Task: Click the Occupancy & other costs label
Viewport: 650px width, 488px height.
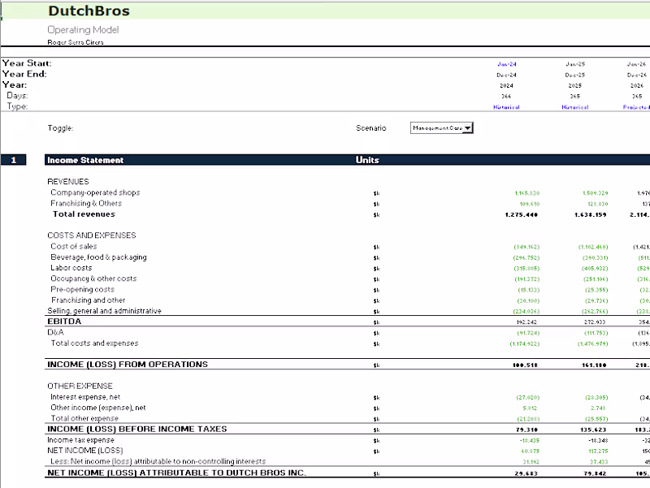Action: coord(93,279)
